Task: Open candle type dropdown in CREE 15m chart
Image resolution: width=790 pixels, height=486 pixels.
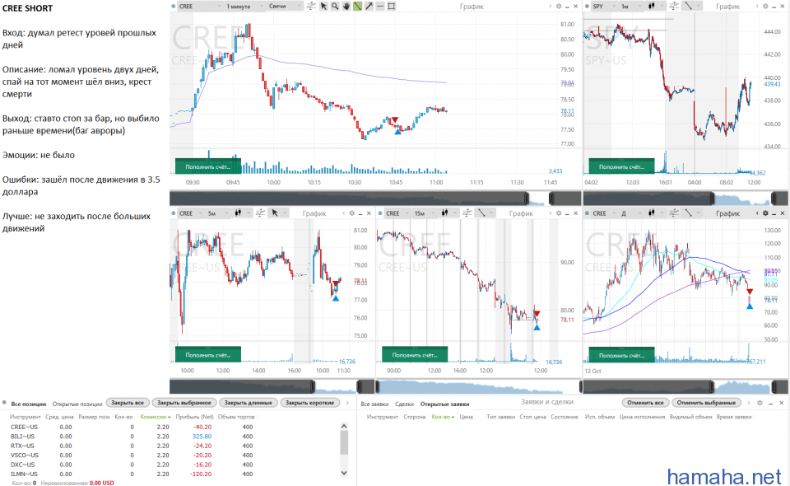Action: pos(448,213)
